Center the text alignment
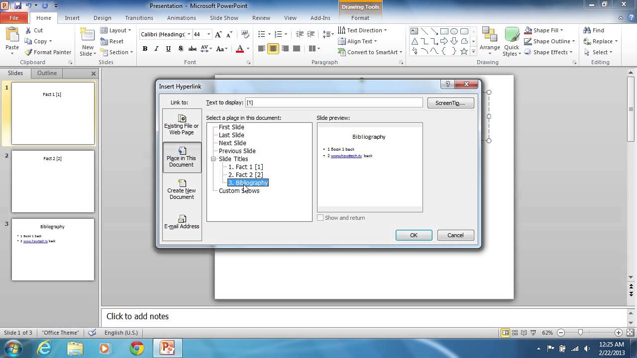 tap(273, 49)
